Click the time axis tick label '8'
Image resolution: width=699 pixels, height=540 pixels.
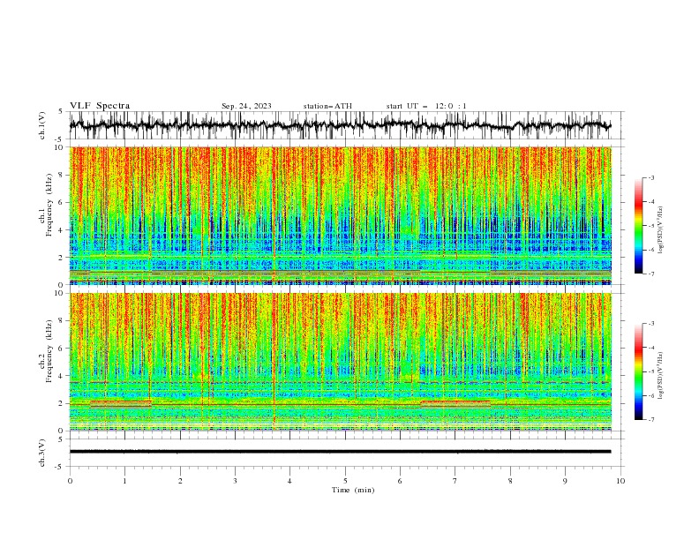(510, 481)
